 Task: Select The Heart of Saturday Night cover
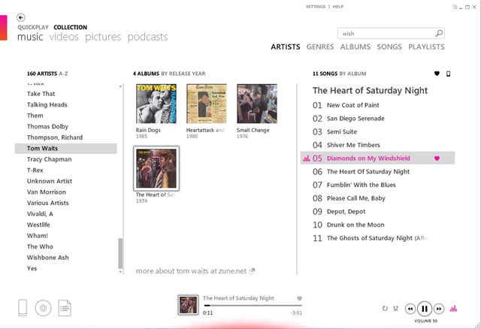(x=156, y=168)
